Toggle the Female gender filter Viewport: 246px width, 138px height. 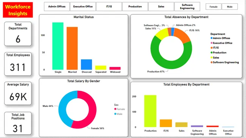click(213, 7)
